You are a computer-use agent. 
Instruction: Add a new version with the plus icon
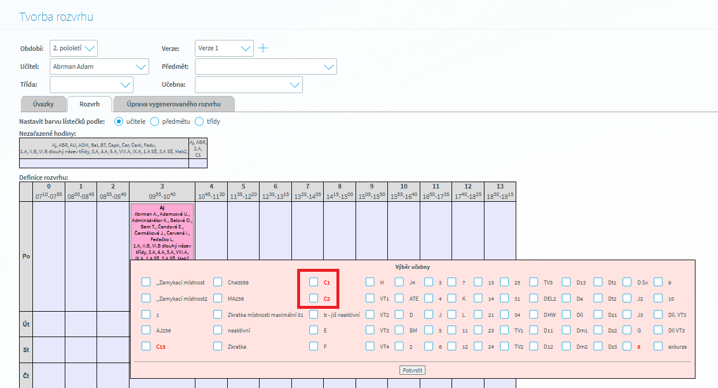[x=263, y=48]
